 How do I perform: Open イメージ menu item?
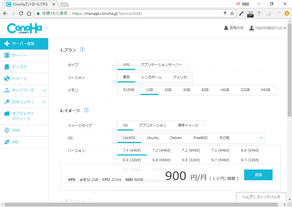pos(24,78)
